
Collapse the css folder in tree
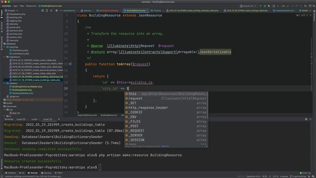(4, 110)
